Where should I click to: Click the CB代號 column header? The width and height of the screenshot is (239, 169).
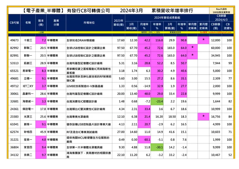coord(14,23)
